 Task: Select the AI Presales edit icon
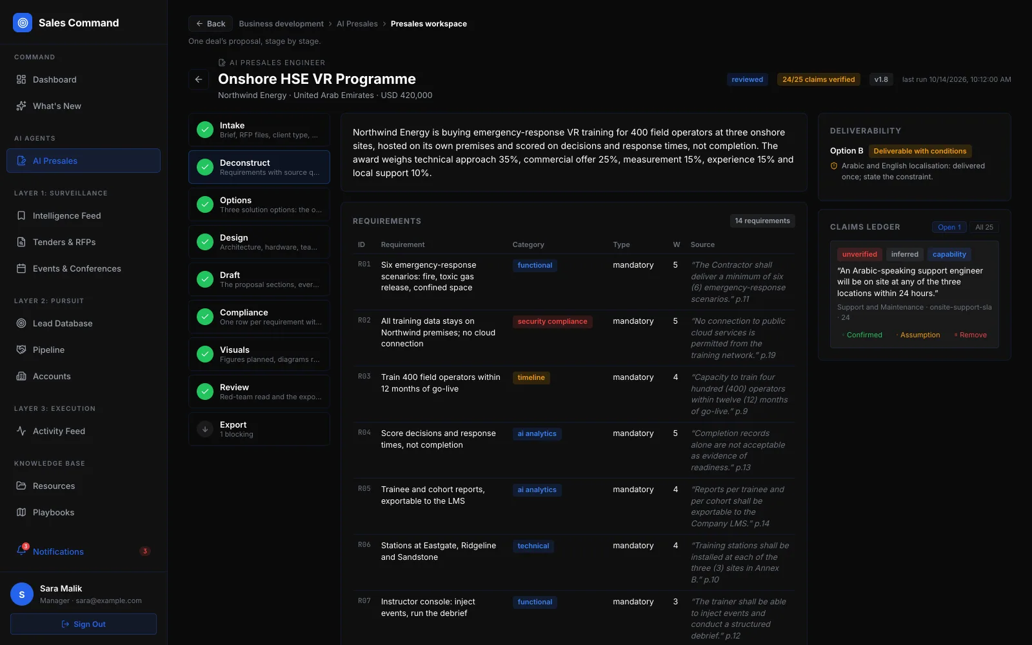21,161
